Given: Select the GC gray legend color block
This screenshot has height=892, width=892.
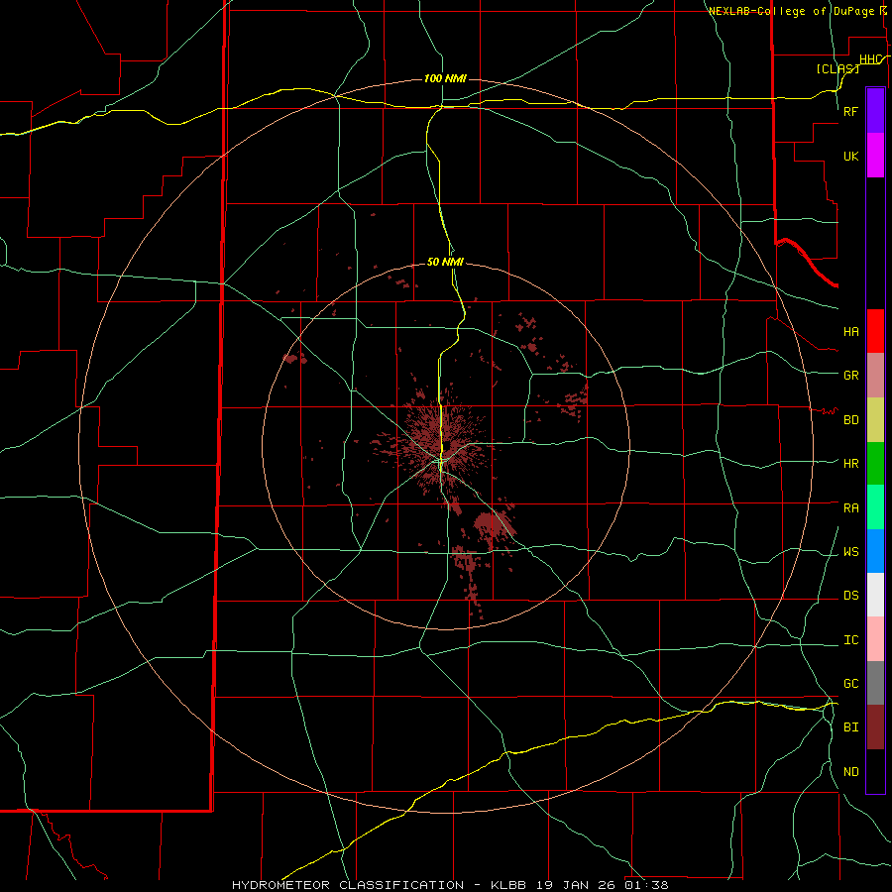Looking at the screenshot, I should (875, 683).
